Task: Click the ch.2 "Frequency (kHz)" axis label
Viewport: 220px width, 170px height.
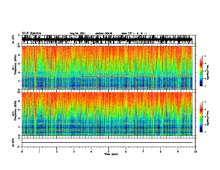Action: pyautogui.click(x=15, y=110)
